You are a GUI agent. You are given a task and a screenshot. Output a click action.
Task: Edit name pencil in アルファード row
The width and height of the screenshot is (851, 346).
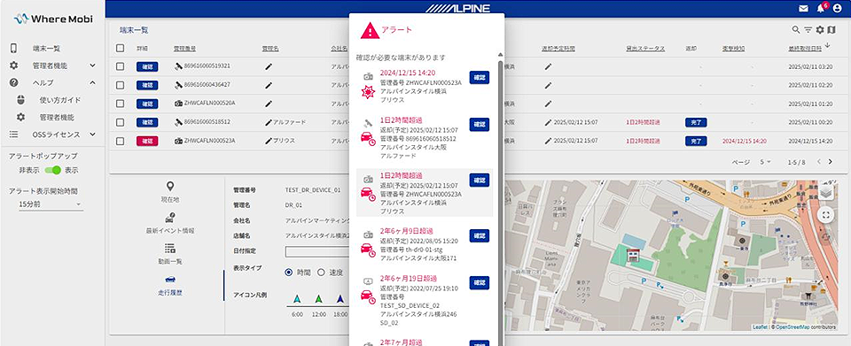coord(268,122)
